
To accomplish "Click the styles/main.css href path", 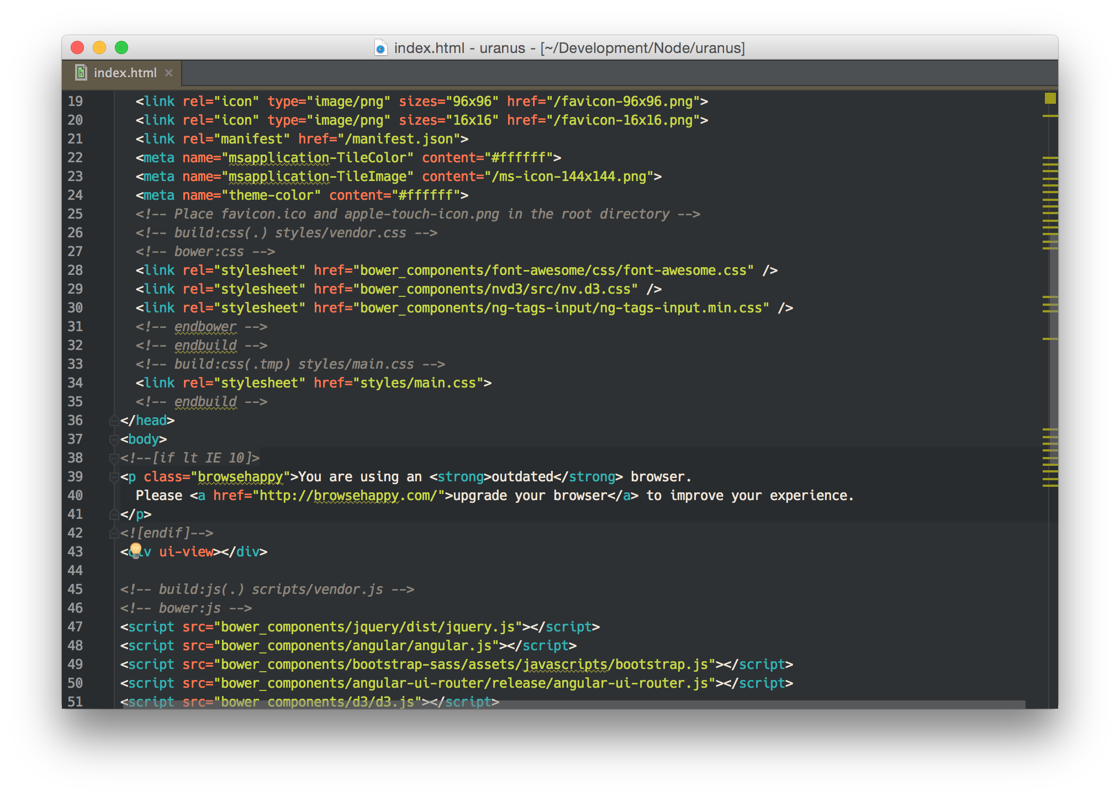I will tap(418, 383).
